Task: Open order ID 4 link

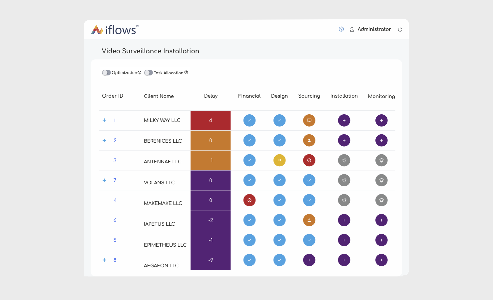Action: coord(115,200)
